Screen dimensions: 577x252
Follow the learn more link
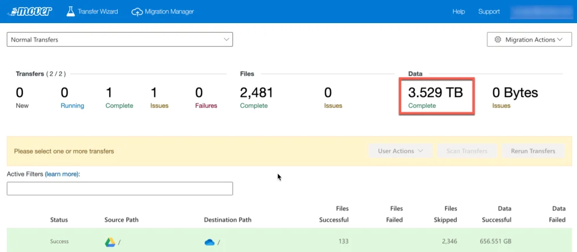click(62, 174)
